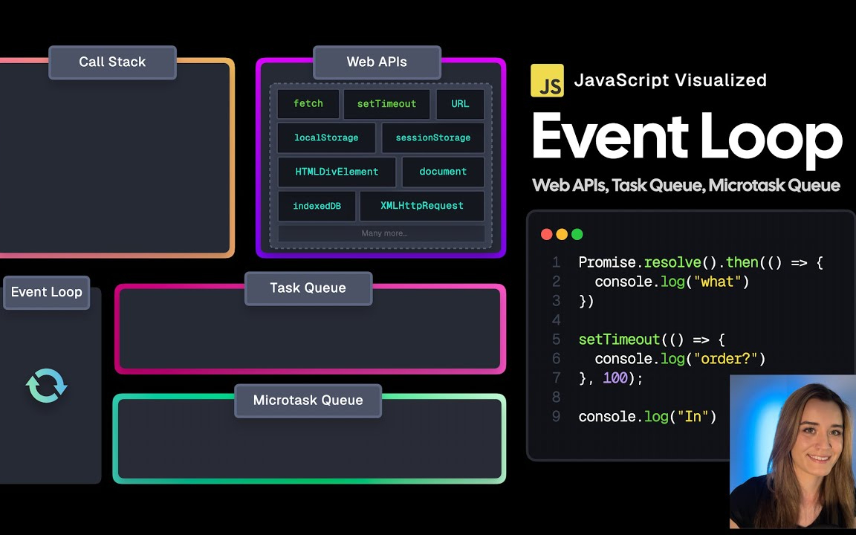
Task: Click the URL Web API box
Action: click(x=460, y=104)
